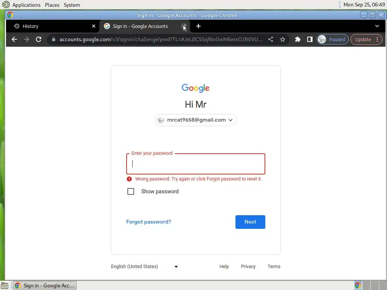Open the Places menu
The image size is (387, 290).
coord(52,5)
